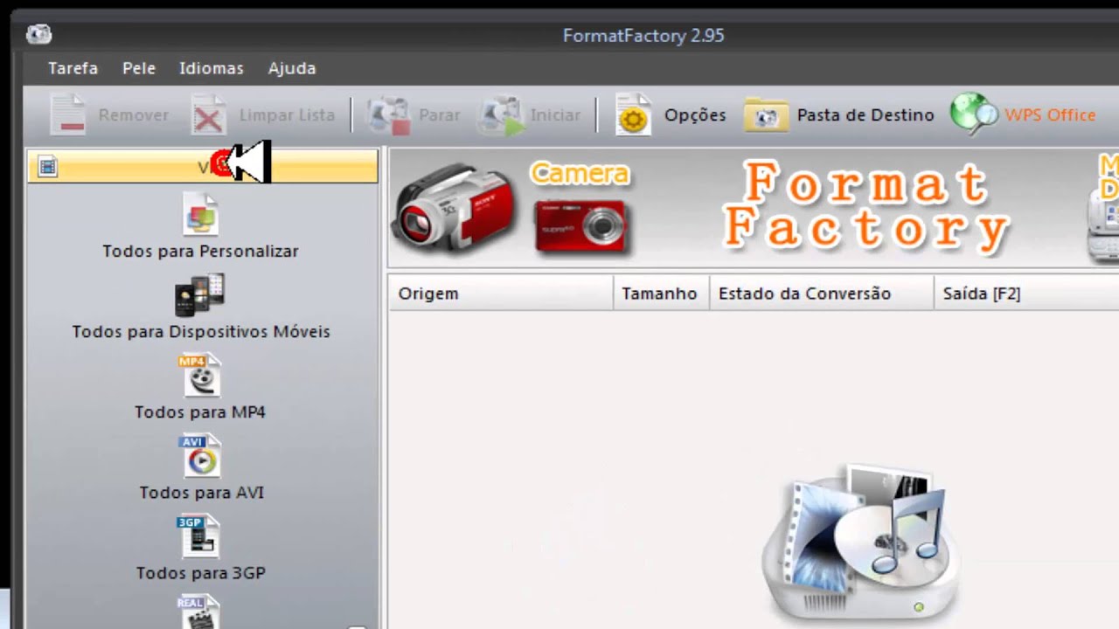
Task: Click Todos para MP4 text
Action: point(200,411)
